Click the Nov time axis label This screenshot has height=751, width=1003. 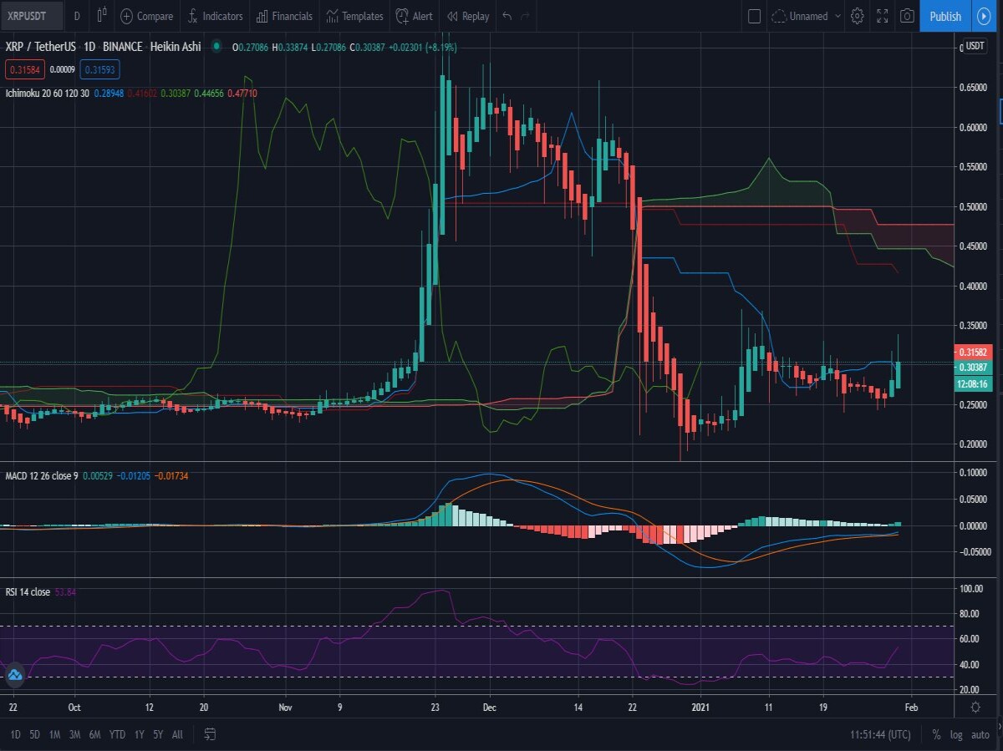pos(285,707)
